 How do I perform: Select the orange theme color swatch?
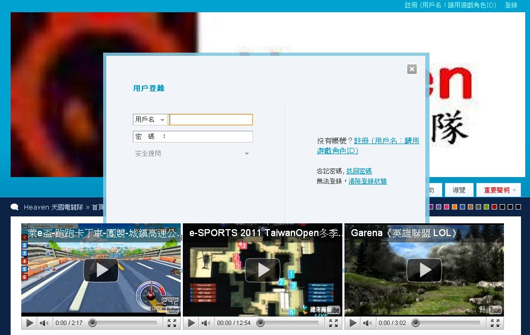tap(455, 207)
